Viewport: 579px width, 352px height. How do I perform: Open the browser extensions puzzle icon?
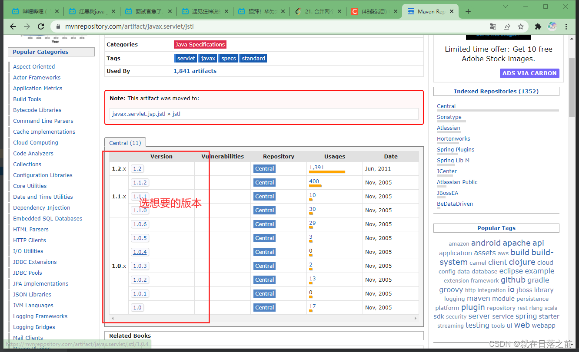[538, 26]
